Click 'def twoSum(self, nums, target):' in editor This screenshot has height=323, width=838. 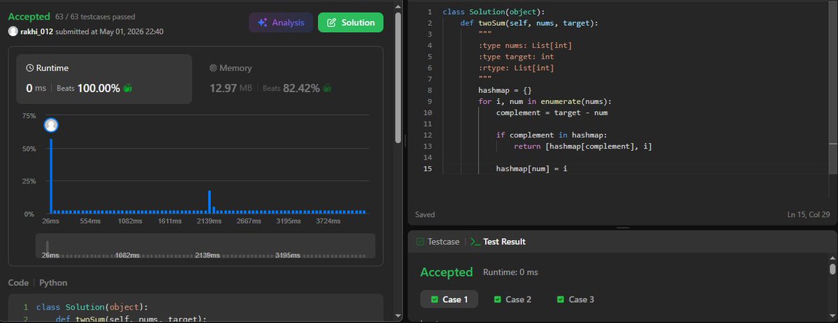(x=530, y=23)
